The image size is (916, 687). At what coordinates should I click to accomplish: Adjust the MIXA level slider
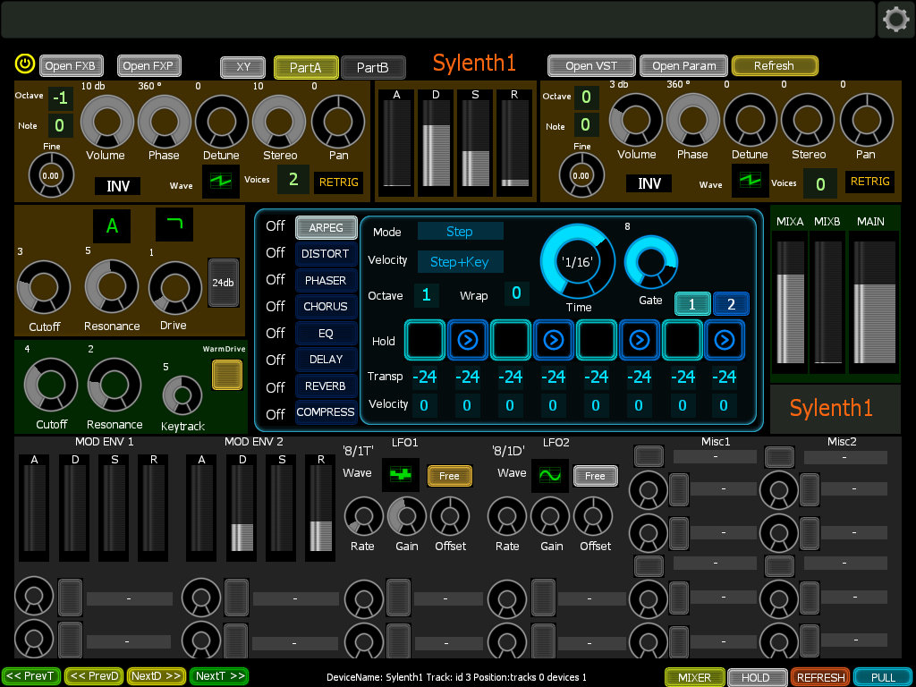click(791, 302)
